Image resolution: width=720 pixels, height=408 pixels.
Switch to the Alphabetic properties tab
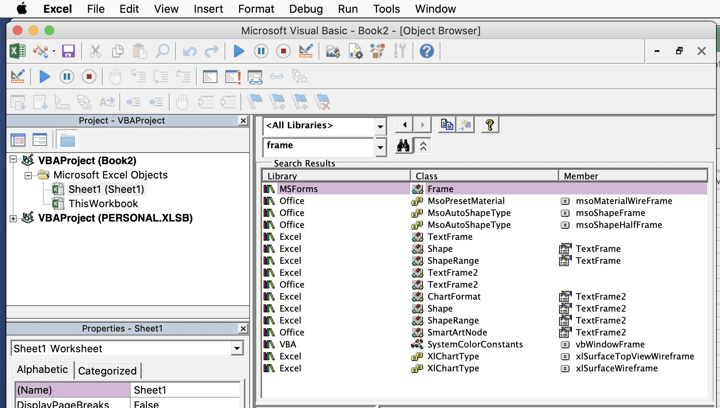(43, 370)
